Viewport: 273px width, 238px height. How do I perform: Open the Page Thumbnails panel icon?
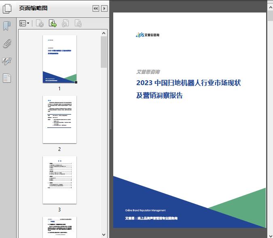click(x=7, y=8)
